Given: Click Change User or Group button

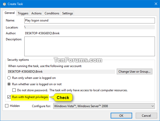Looking at the screenshot, I should pyautogui.click(x=134, y=72).
